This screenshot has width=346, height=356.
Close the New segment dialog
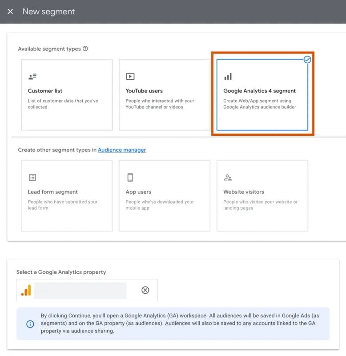pos(10,12)
